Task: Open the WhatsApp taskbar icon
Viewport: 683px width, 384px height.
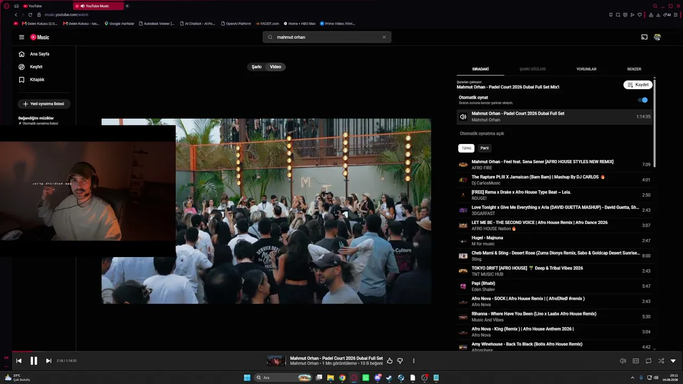Action: 366,378
